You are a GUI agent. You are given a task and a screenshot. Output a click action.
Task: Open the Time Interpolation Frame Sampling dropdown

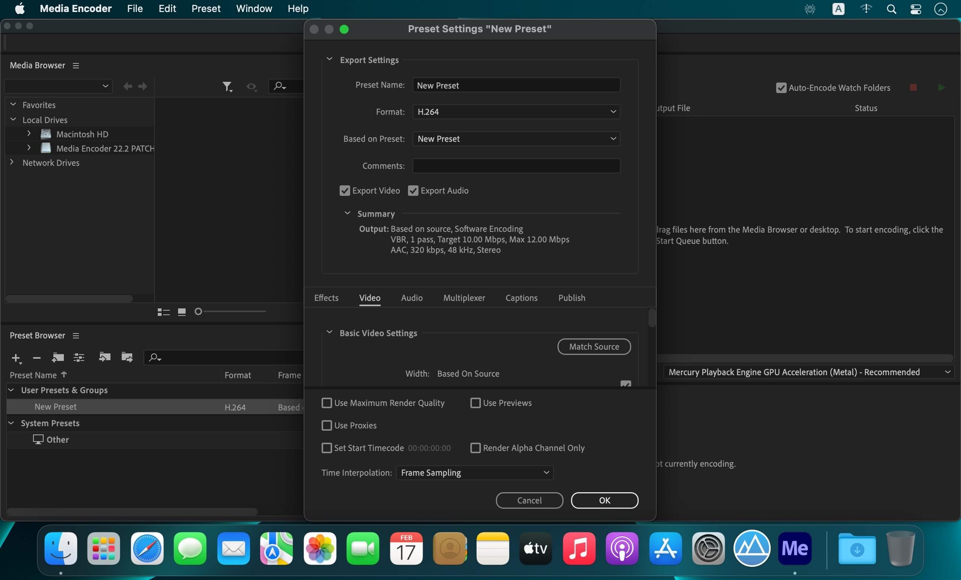click(474, 472)
